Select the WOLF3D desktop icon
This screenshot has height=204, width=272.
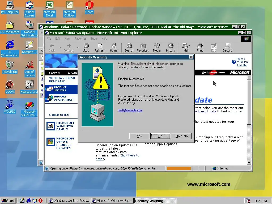click(x=10, y=107)
